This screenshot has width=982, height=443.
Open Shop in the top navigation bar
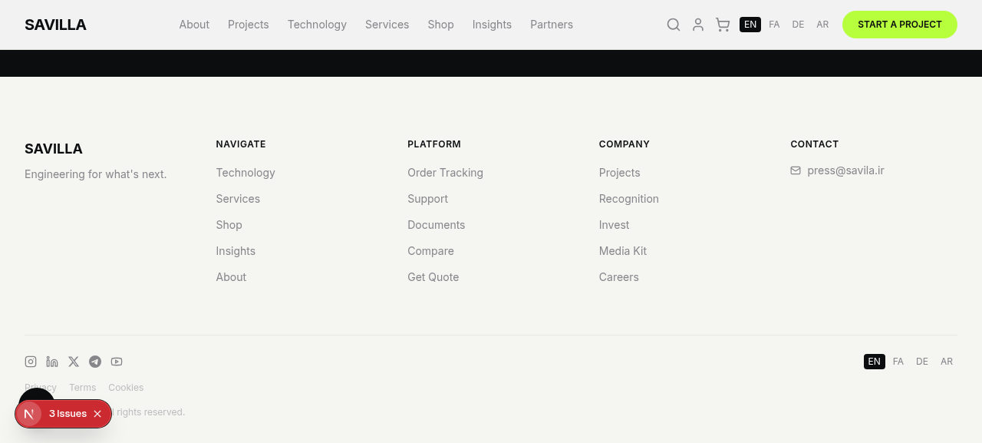coord(441,25)
